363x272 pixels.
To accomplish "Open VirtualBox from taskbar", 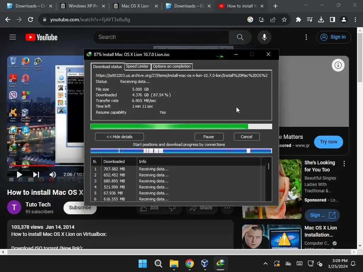I will click(x=205, y=263).
